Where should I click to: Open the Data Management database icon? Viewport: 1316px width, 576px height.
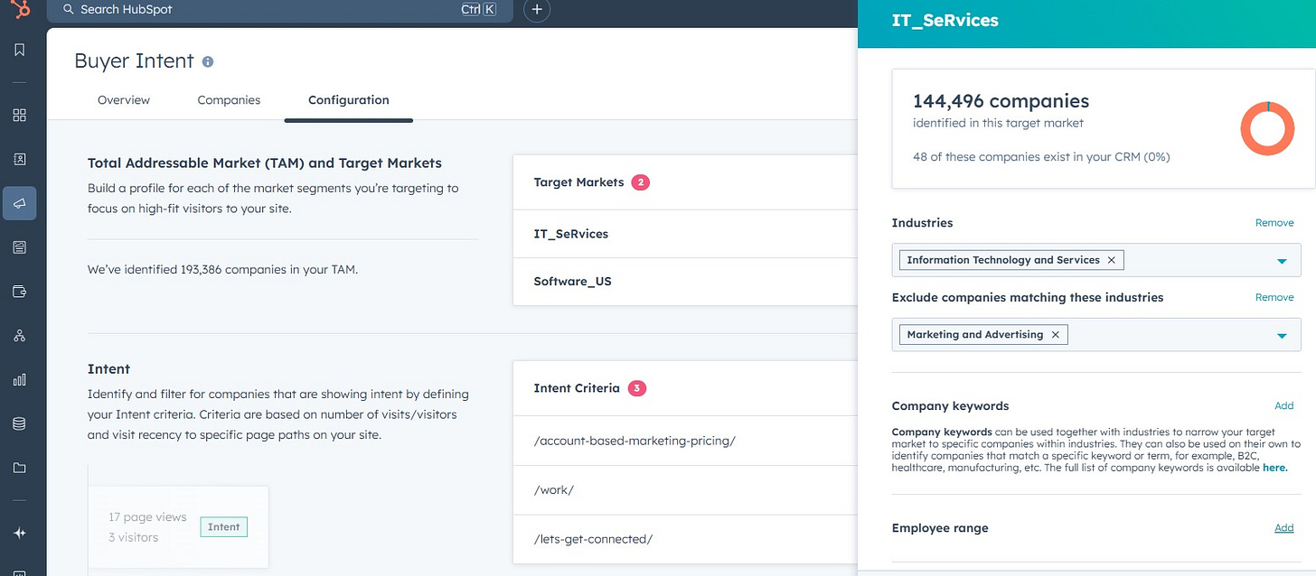coord(20,423)
